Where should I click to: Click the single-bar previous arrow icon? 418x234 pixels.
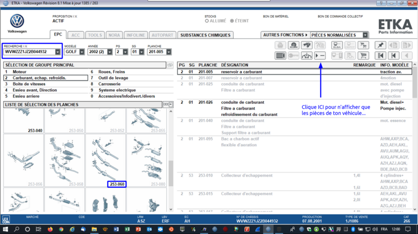(x=394, y=56)
